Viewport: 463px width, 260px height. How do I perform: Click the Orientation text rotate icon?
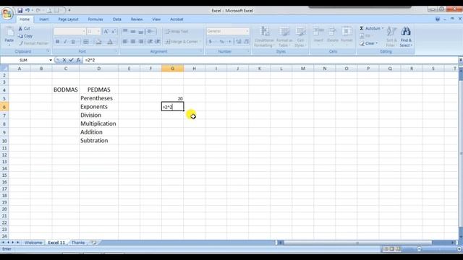click(151, 31)
